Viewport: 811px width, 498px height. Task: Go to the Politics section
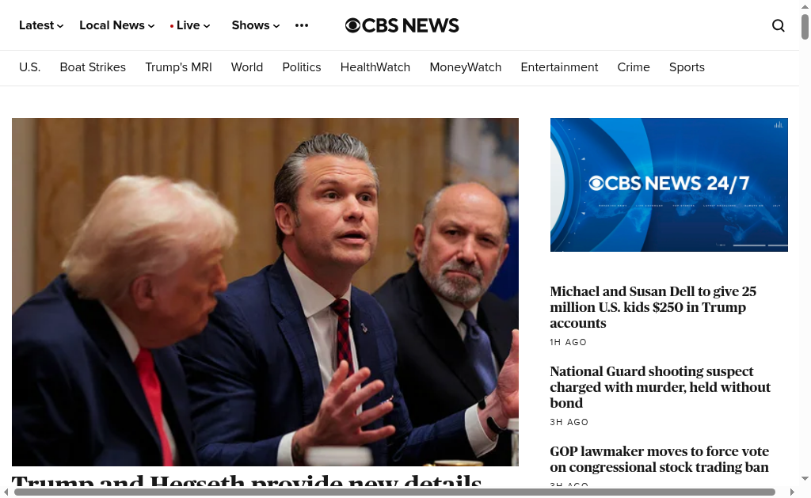pos(302,67)
